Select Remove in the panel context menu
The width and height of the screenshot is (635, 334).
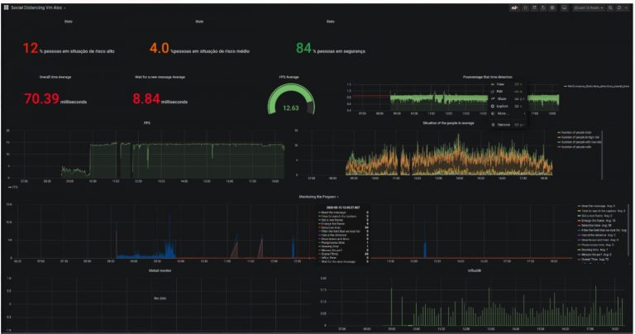[503, 124]
